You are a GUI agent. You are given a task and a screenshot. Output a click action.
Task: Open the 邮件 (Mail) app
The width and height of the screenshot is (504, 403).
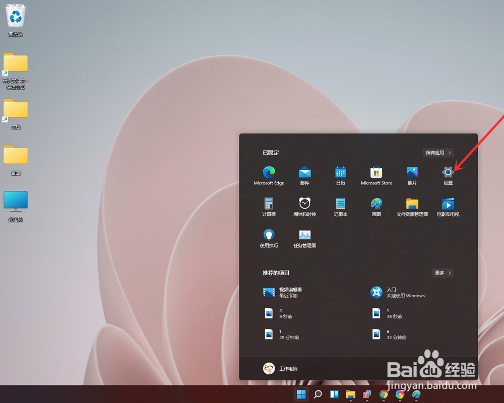click(x=305, y=175)
